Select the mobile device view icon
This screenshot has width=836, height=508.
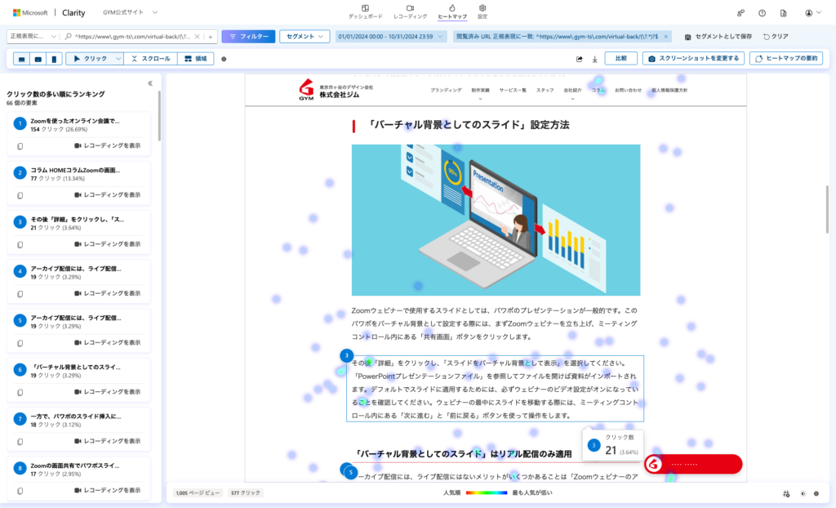point(54,59)
